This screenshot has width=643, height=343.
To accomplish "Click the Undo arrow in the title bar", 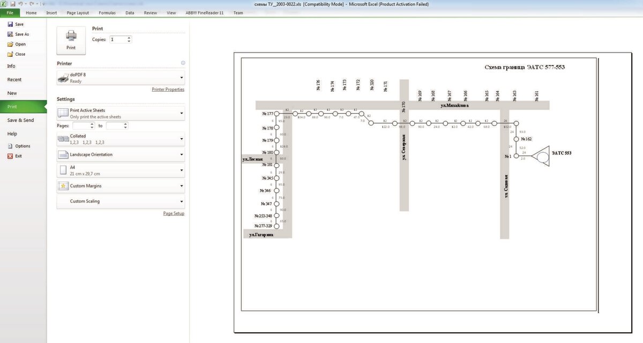I will tap(20, 4).
